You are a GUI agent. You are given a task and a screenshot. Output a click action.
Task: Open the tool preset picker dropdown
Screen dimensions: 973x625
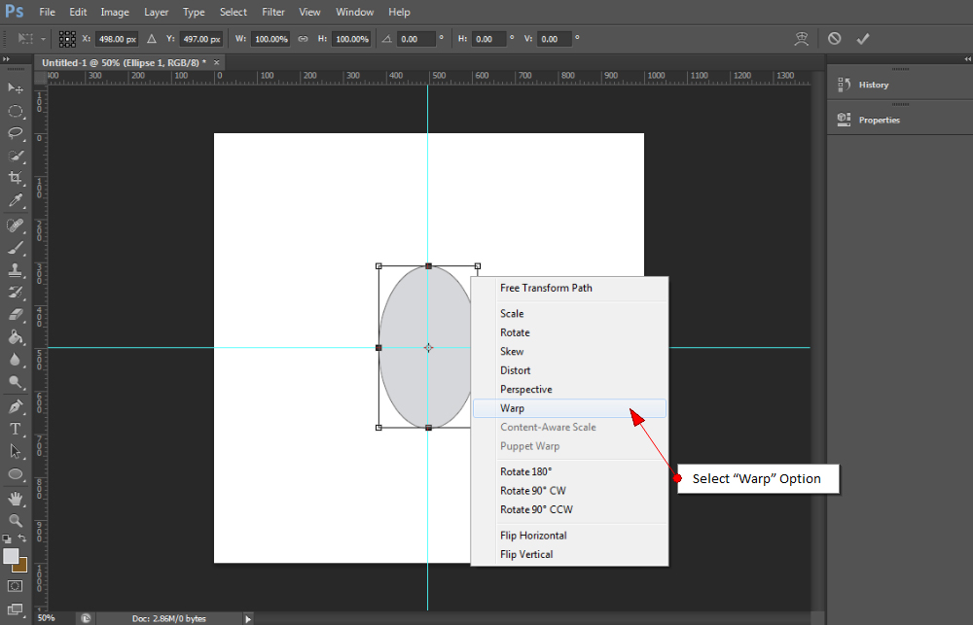pyautogui.click(x=29, y=38)
